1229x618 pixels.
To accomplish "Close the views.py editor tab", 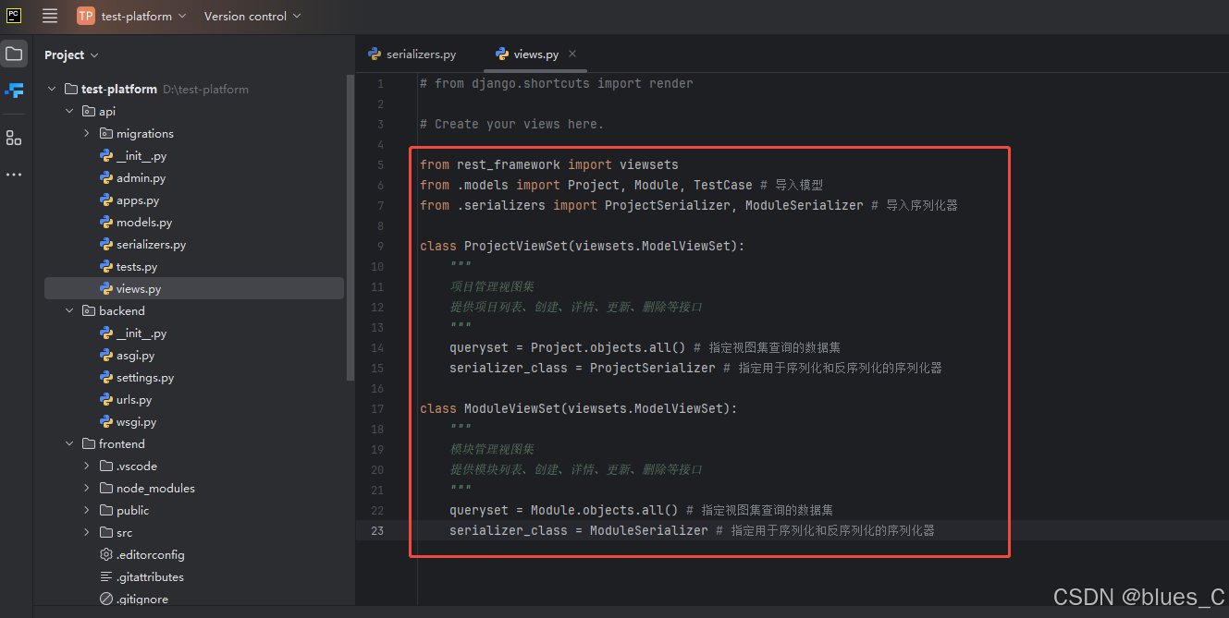I will point(572,54).
